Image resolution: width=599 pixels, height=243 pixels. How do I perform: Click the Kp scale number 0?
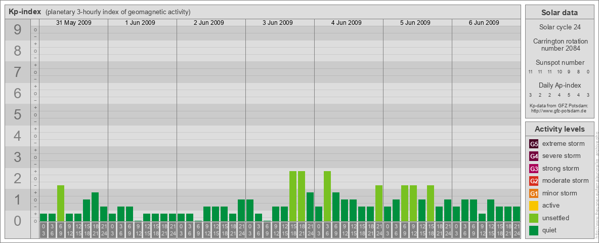[x=17, y=220]
